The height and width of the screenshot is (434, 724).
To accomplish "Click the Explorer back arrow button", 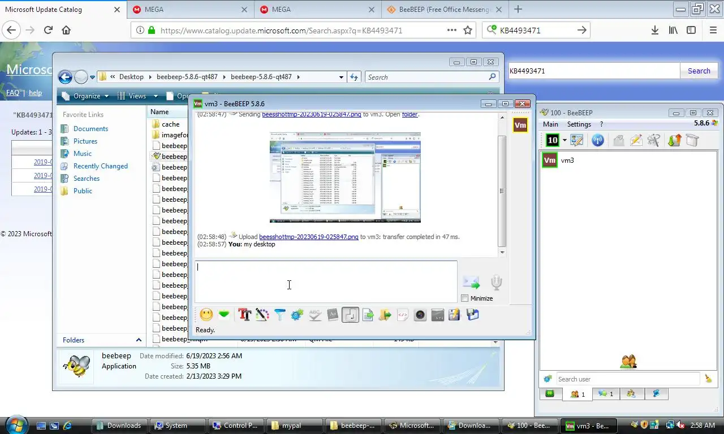I will pos(65,77).
